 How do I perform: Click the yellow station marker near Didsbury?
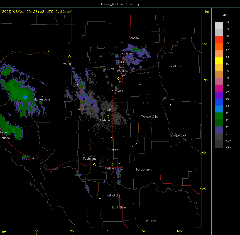[108, 116]
